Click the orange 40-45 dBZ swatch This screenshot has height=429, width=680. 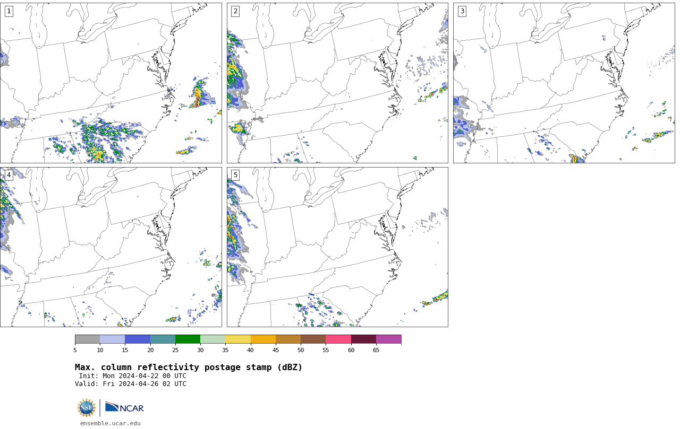tap(263, 339)
